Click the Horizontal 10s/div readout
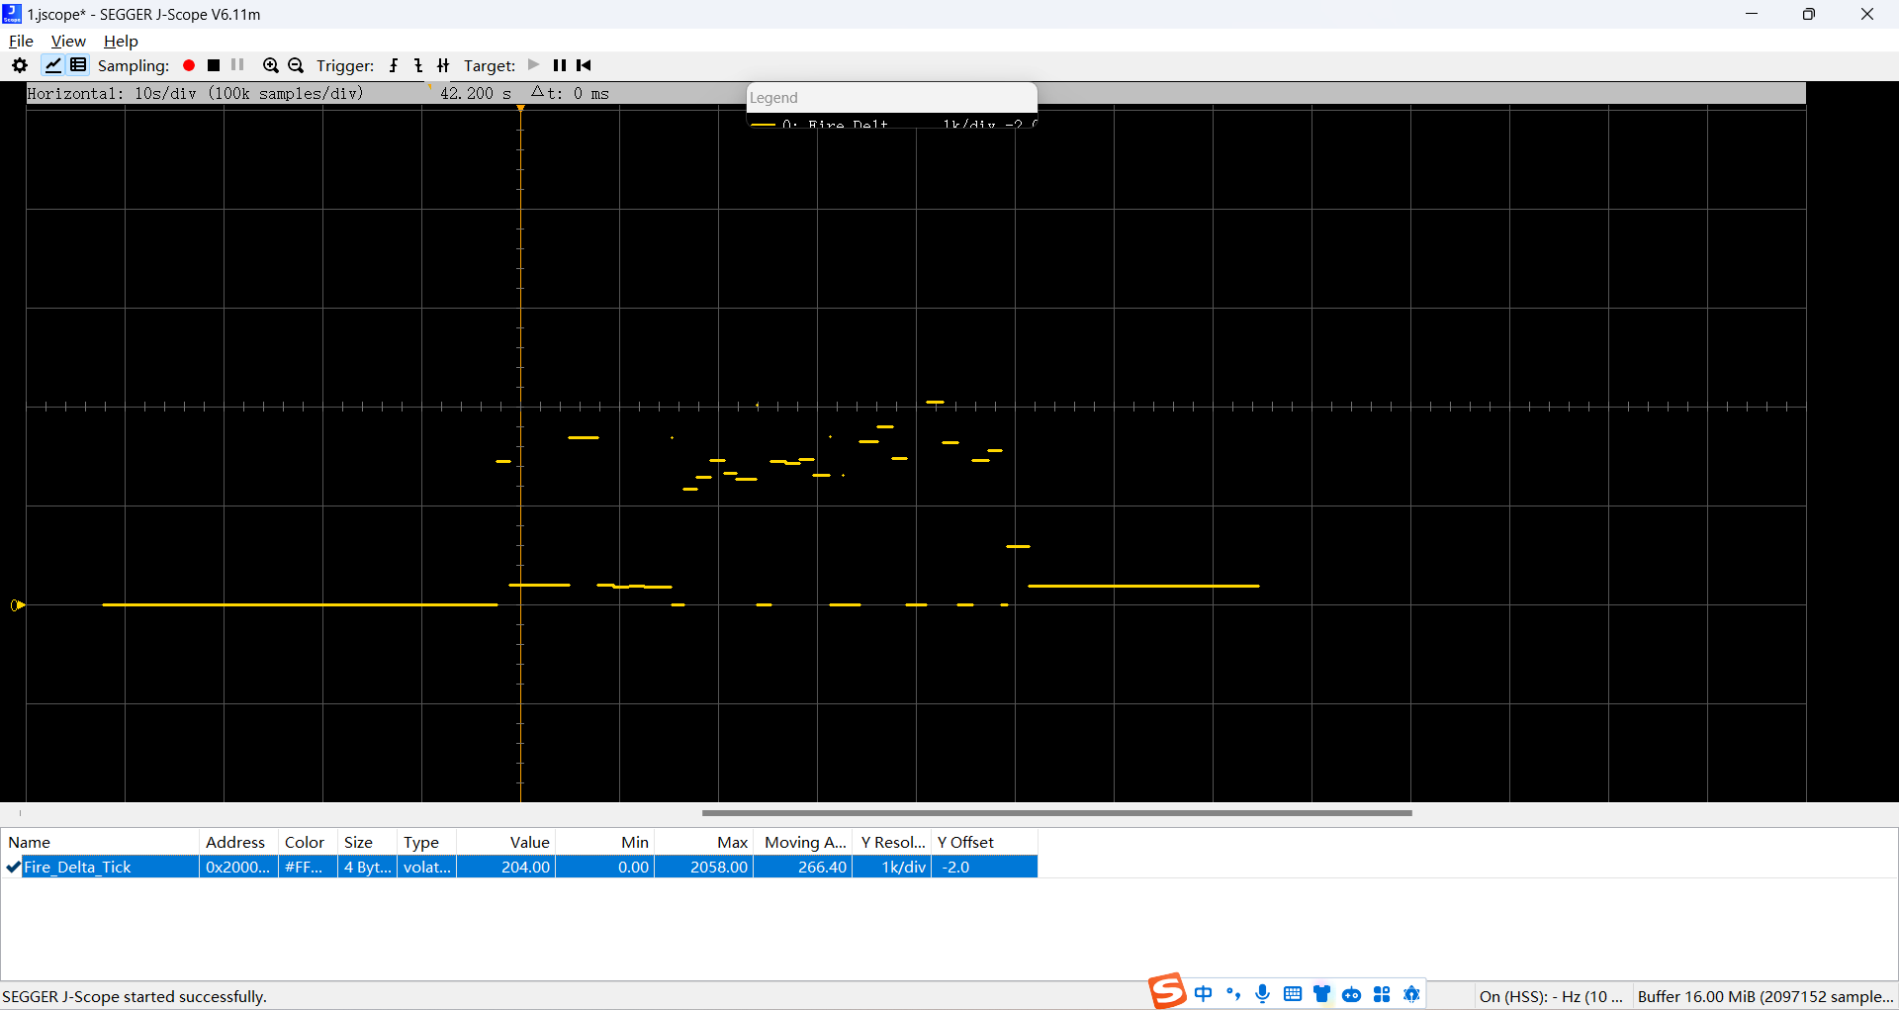The height and width of the screenshot is (1010, 1899). 195,93
